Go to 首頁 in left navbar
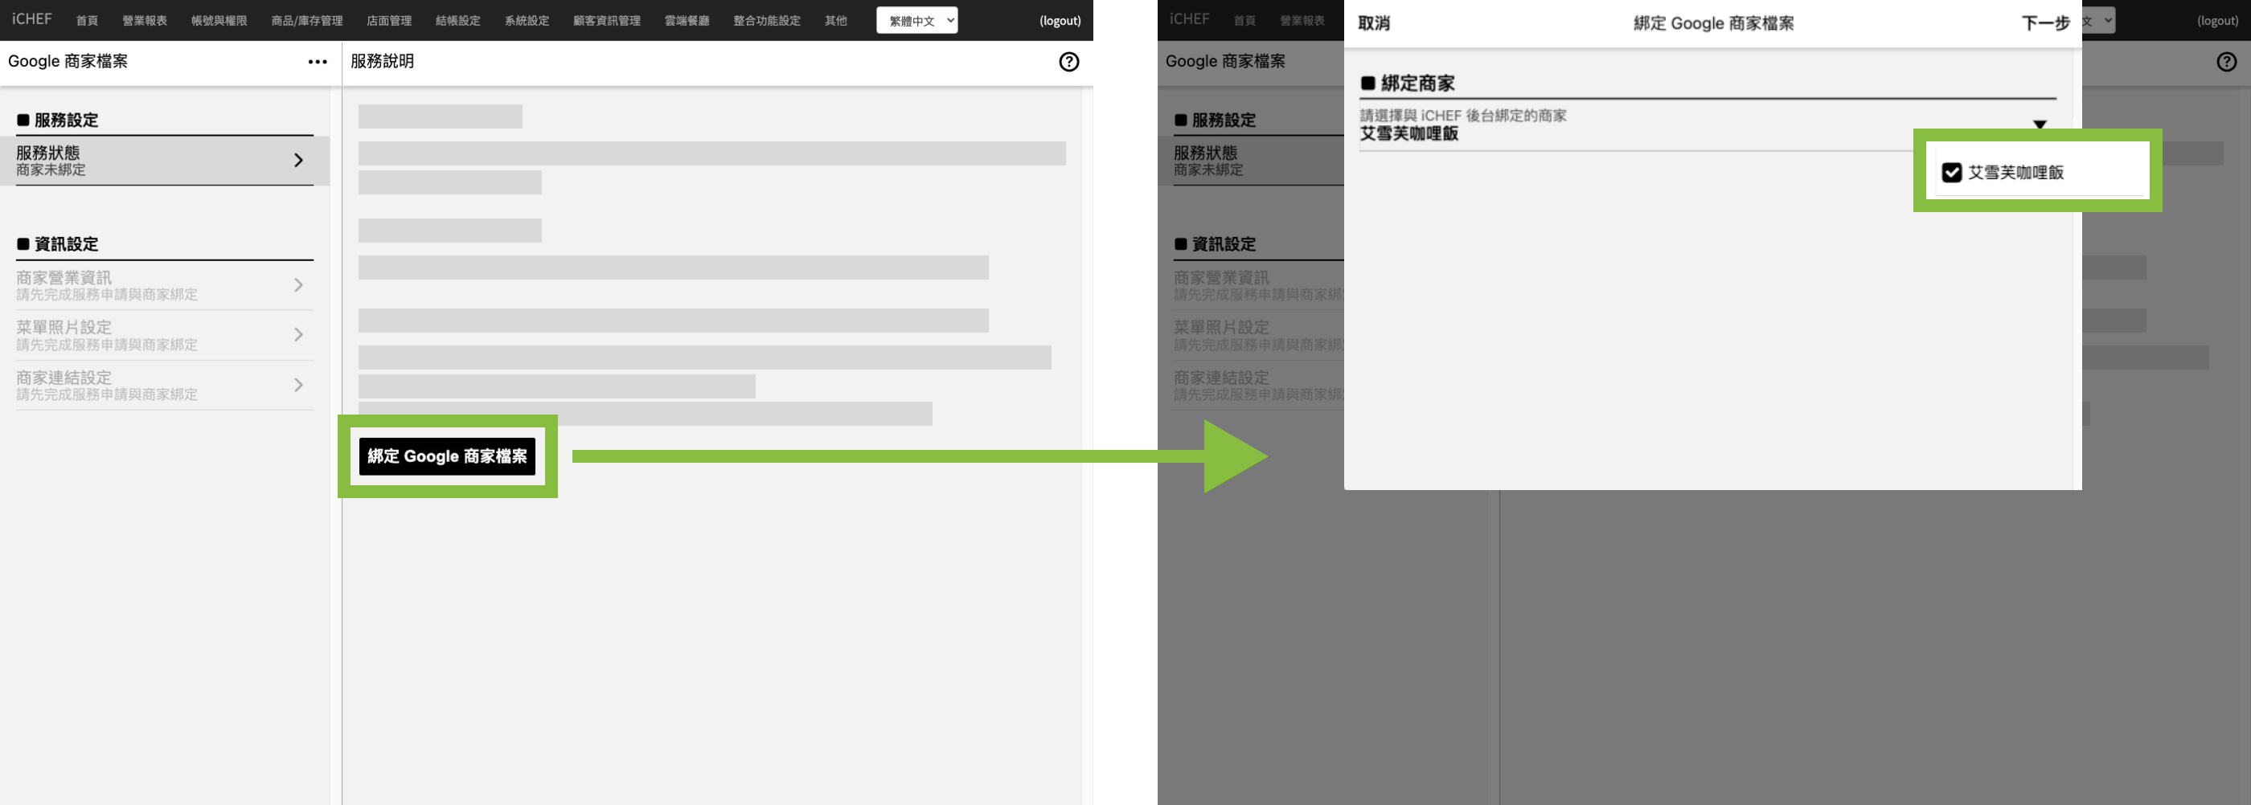 click(87, 21)
